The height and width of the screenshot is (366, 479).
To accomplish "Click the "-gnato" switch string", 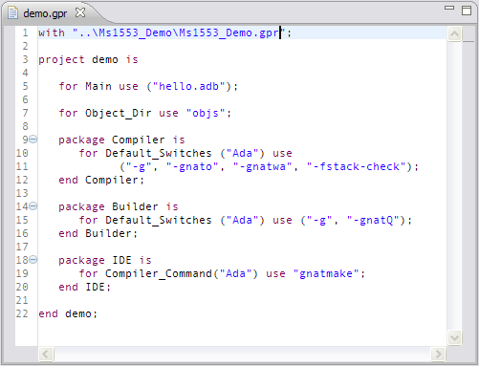I will click(x=192, y=166).
